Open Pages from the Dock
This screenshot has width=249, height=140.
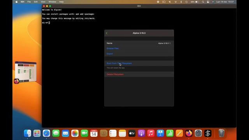pos(179,133)
